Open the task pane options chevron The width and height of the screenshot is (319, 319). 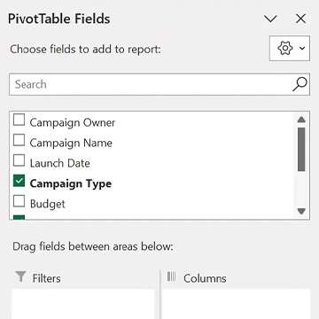pos(270,19)
